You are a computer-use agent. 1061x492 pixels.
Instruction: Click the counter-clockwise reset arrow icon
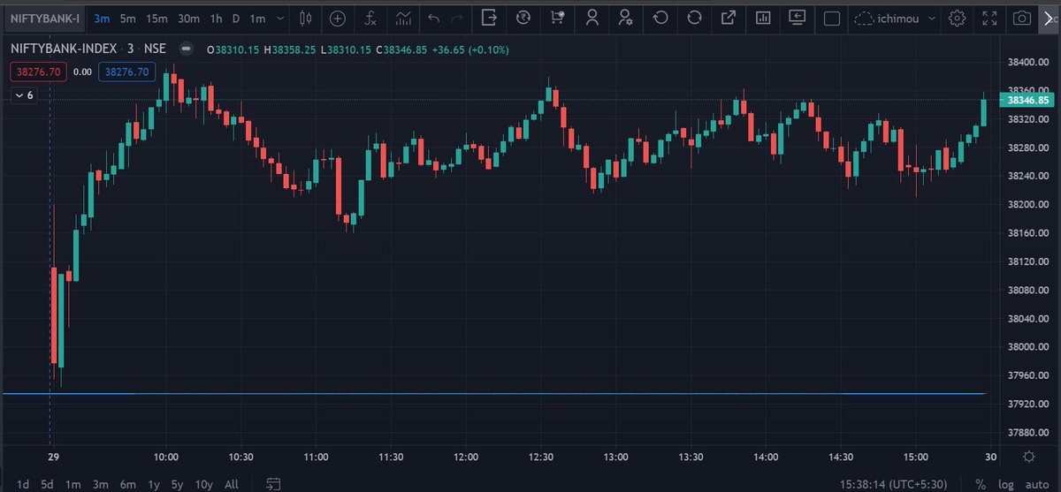[660, 18]
